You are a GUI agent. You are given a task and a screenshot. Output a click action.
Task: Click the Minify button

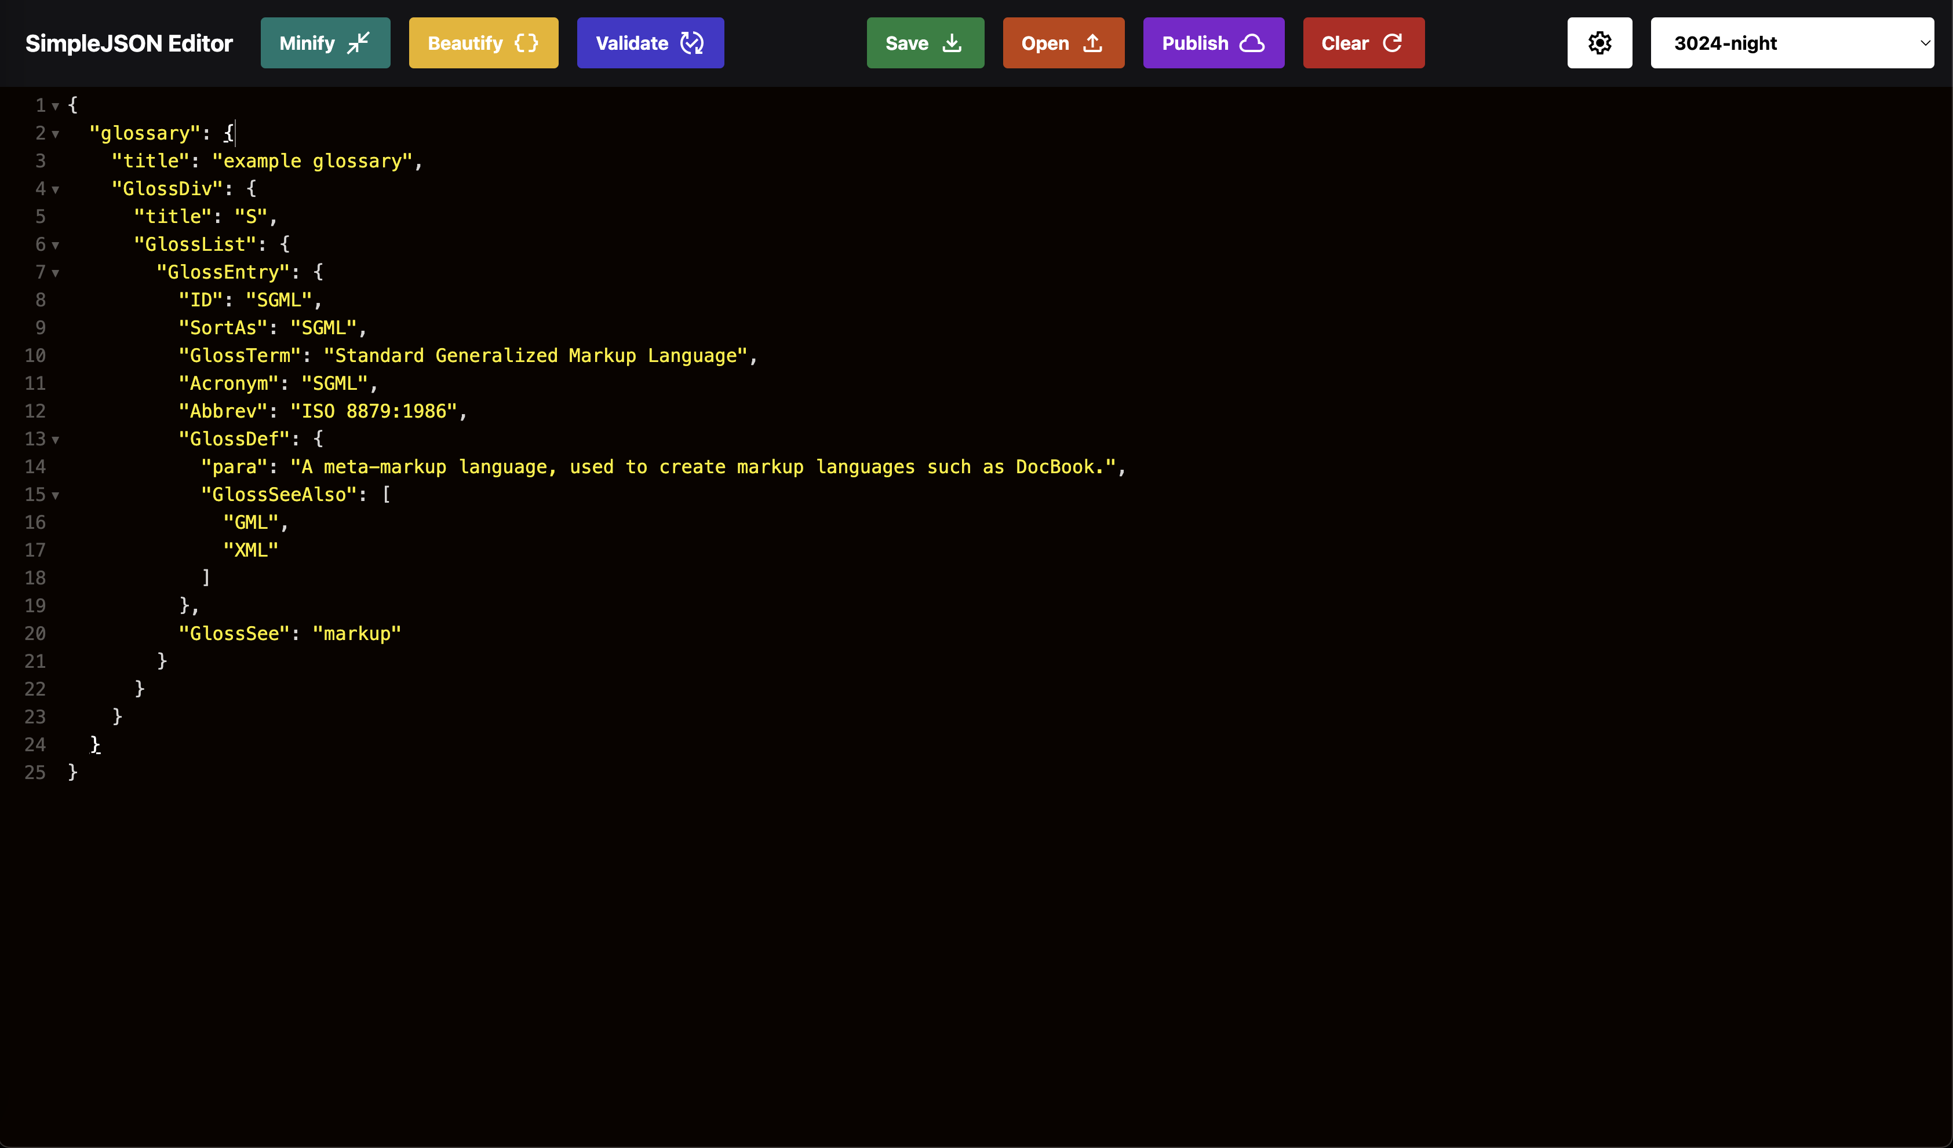tap(325, 43)
